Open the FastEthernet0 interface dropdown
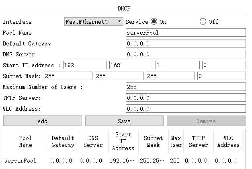This screenshot has width=252, height=169. (x=94, y=22)
